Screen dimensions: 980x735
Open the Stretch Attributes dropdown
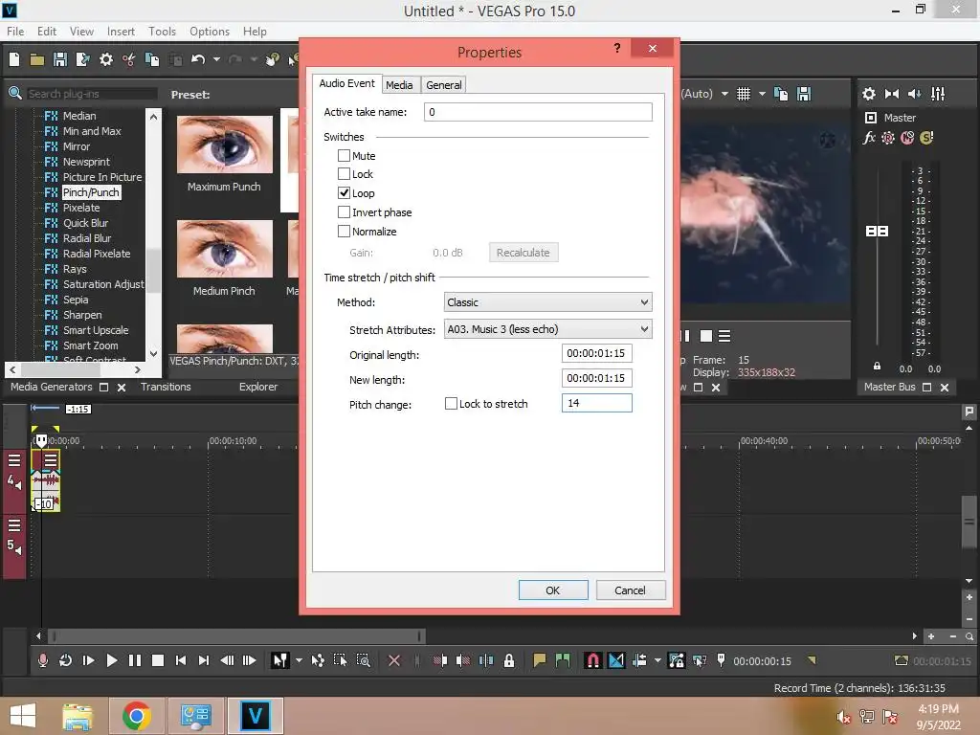click(x=548, y=329)
